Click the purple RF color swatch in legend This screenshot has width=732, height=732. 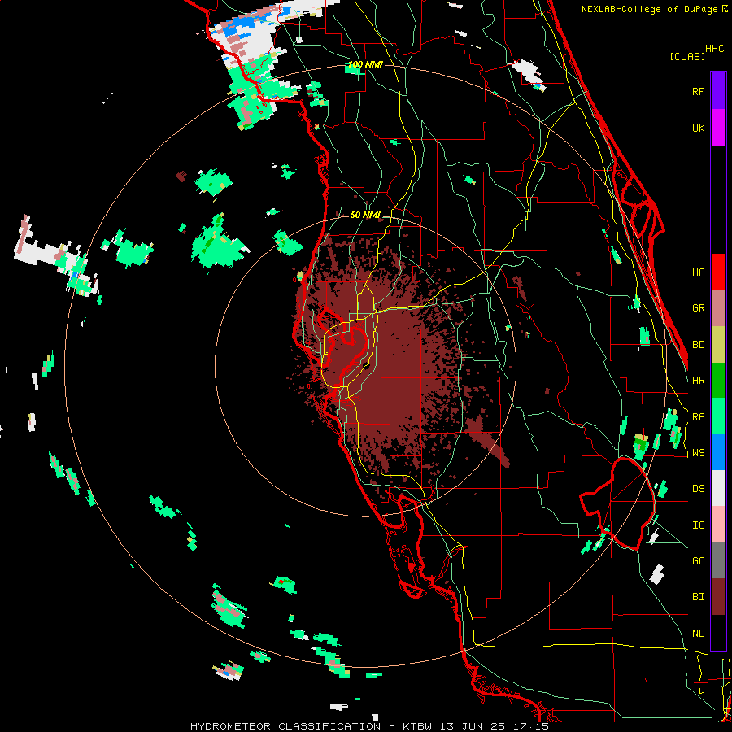718,91
